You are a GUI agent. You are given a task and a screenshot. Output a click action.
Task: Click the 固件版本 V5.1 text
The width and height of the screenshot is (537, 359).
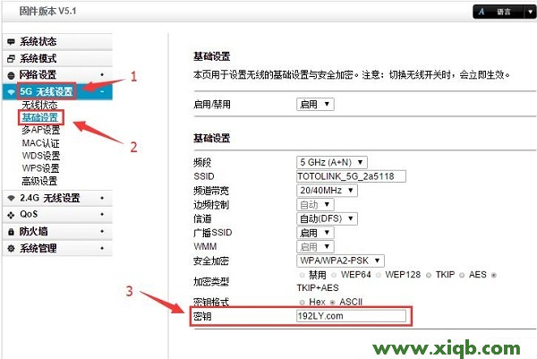48,11
